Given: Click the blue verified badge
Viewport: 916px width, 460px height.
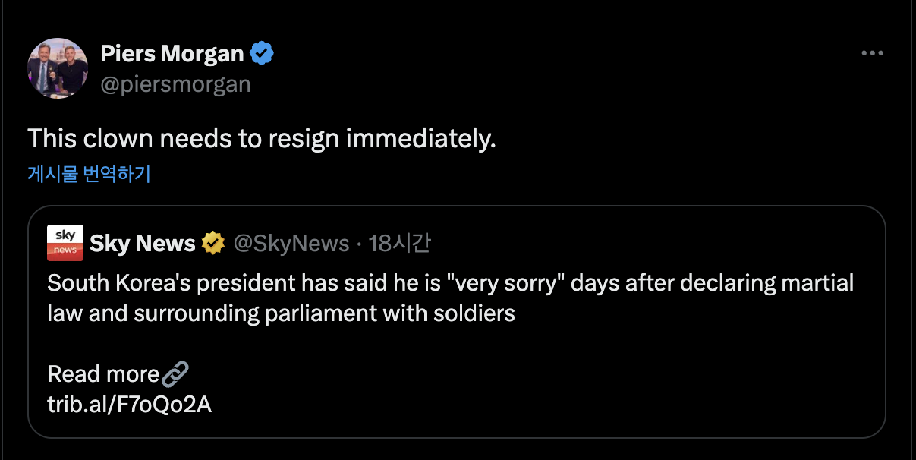Looking at the screenshot, I should point(262,54).
